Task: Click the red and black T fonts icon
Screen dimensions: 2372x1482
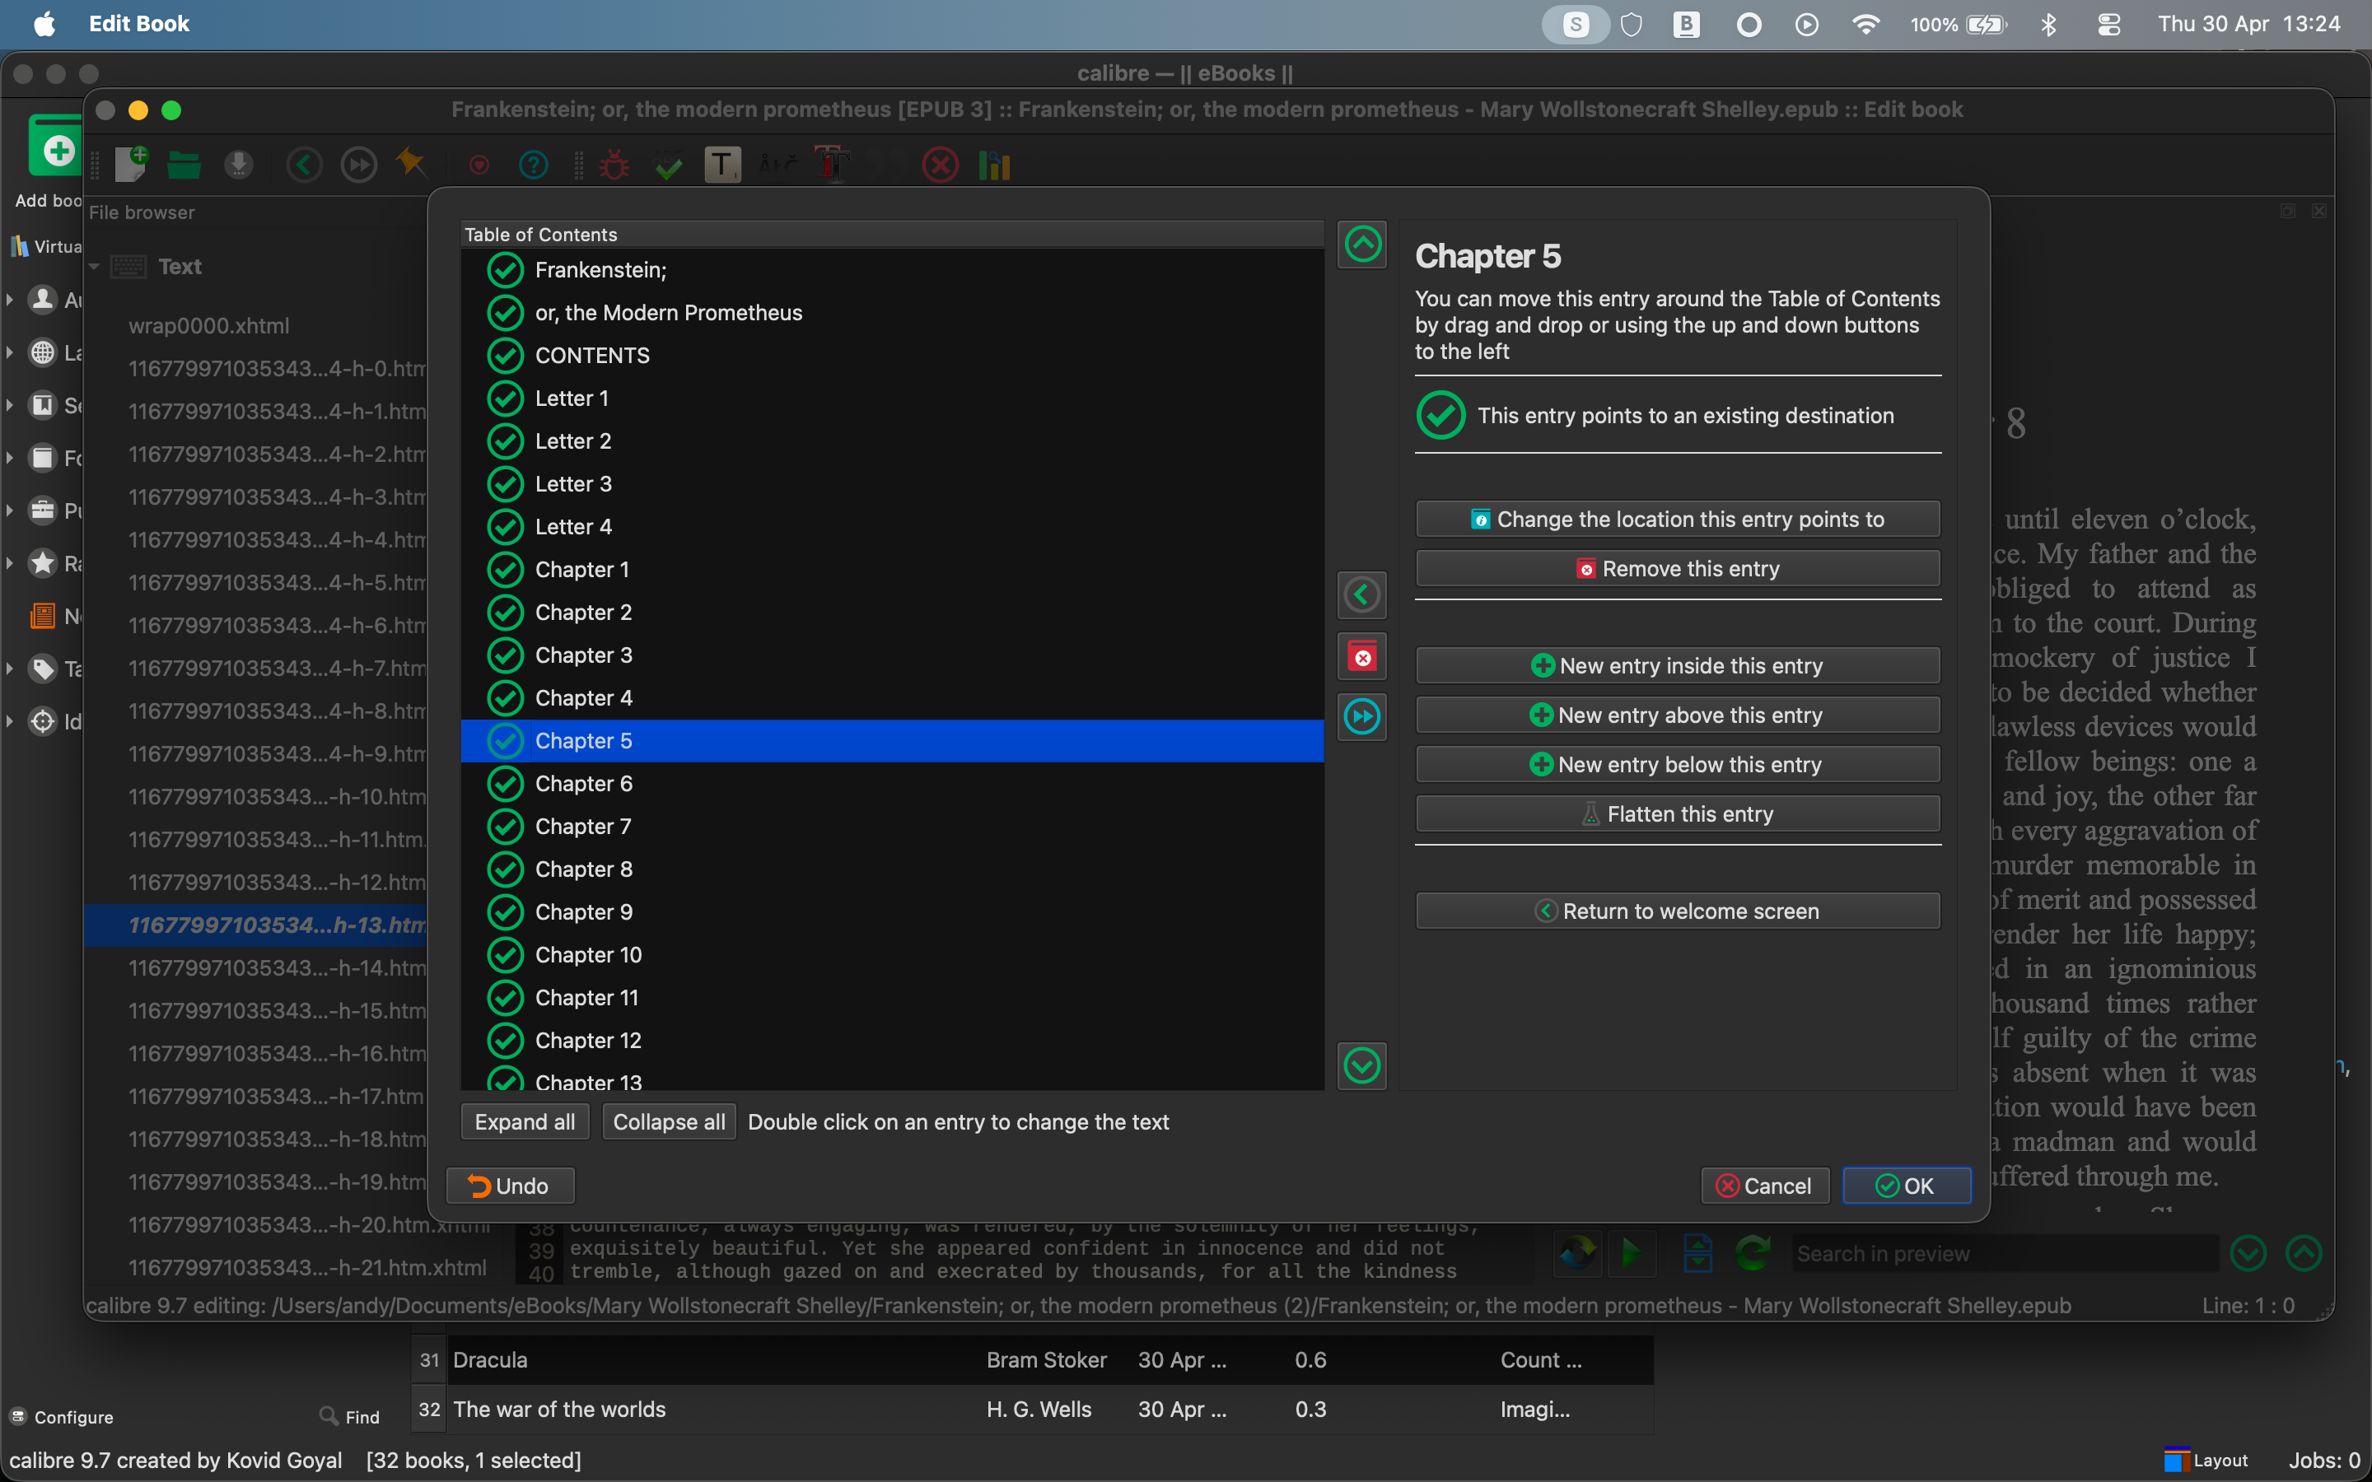Action: click(x=832, y=164)
